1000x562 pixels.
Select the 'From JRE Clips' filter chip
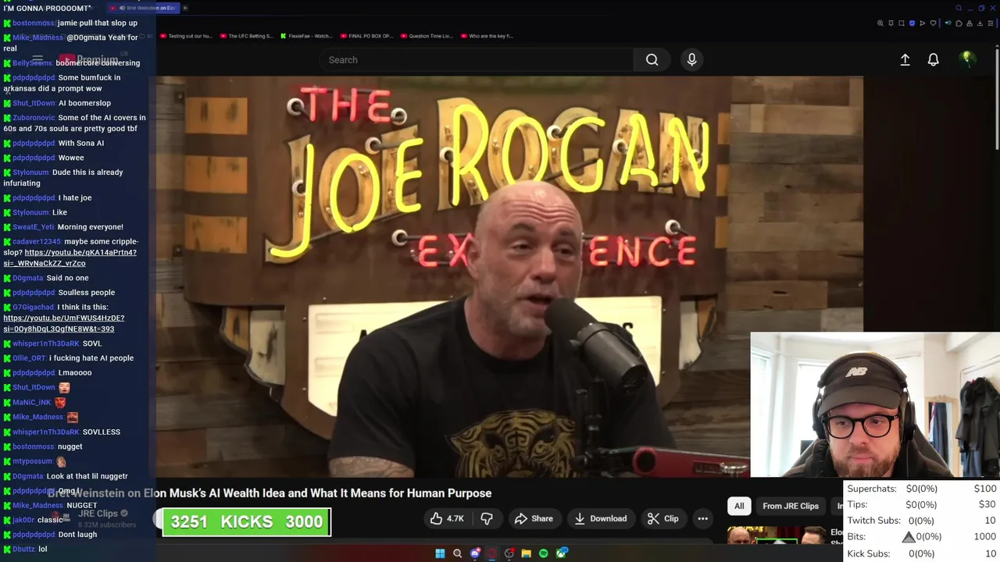[x=791, y=506]
